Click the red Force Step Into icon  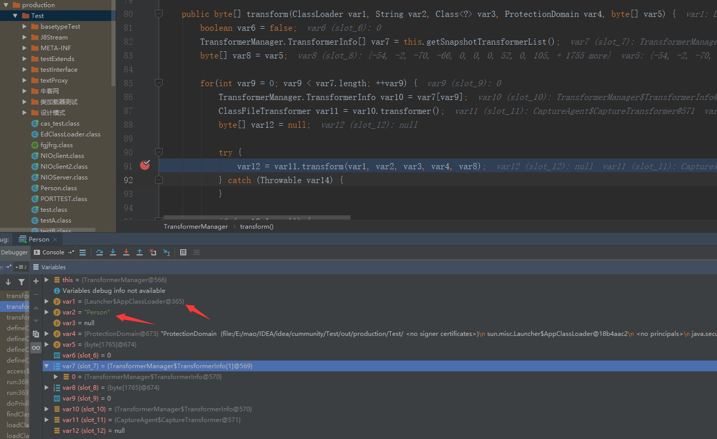(x=126, y=252)
